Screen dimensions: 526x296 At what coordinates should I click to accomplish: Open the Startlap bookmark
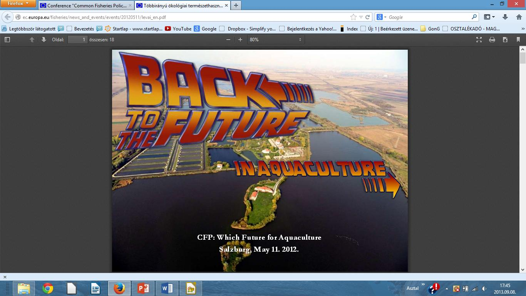point(134,29)
